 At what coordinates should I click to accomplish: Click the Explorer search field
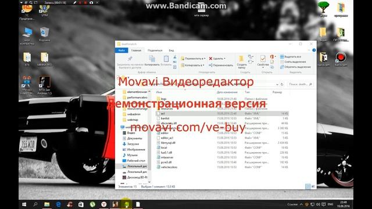pos(300,84)
